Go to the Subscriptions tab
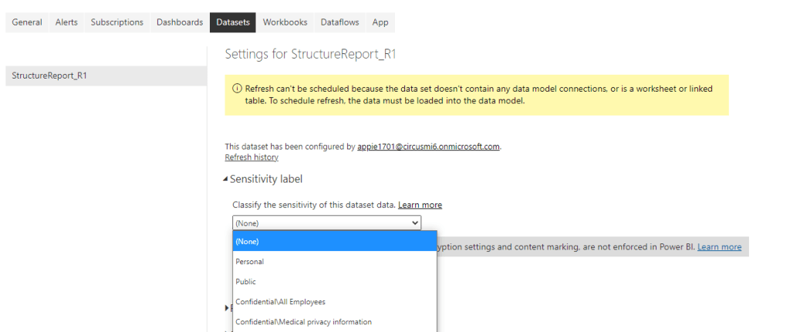 pos(117,22)
